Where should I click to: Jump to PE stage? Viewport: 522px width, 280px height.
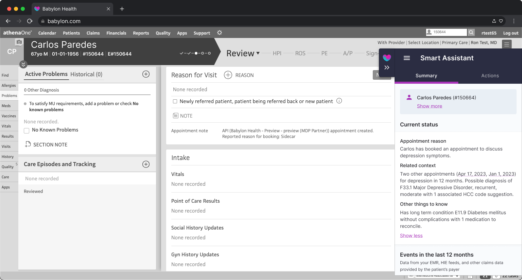tap(325, 53)
